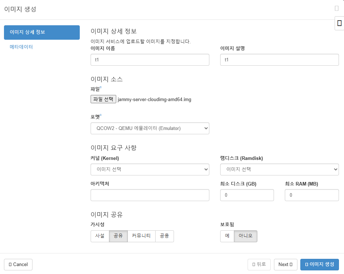This screenshot has height=274, width=344.
Task: Select 커뮤니티 visibility option
Action: pyautogui.click(x=141, y=236)
